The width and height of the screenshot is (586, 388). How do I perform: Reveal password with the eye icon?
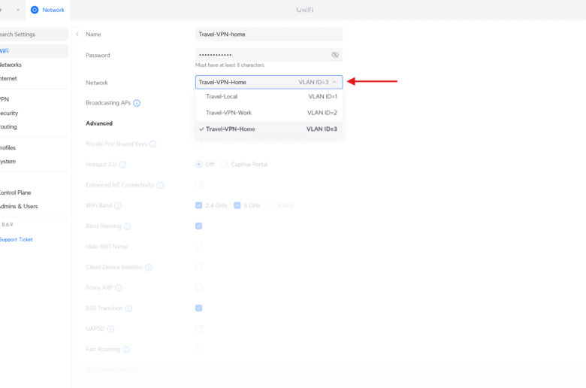pyautogui.click(x=335, y=55)
